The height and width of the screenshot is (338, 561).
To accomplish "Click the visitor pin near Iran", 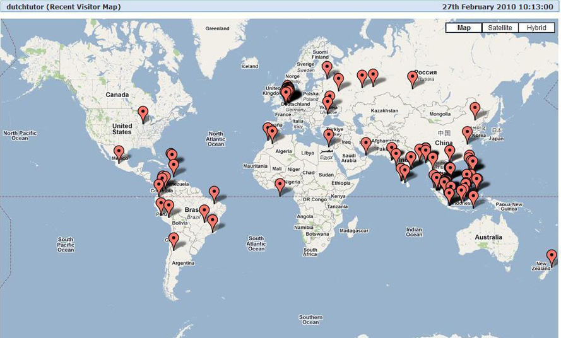I will coord(365,146).
